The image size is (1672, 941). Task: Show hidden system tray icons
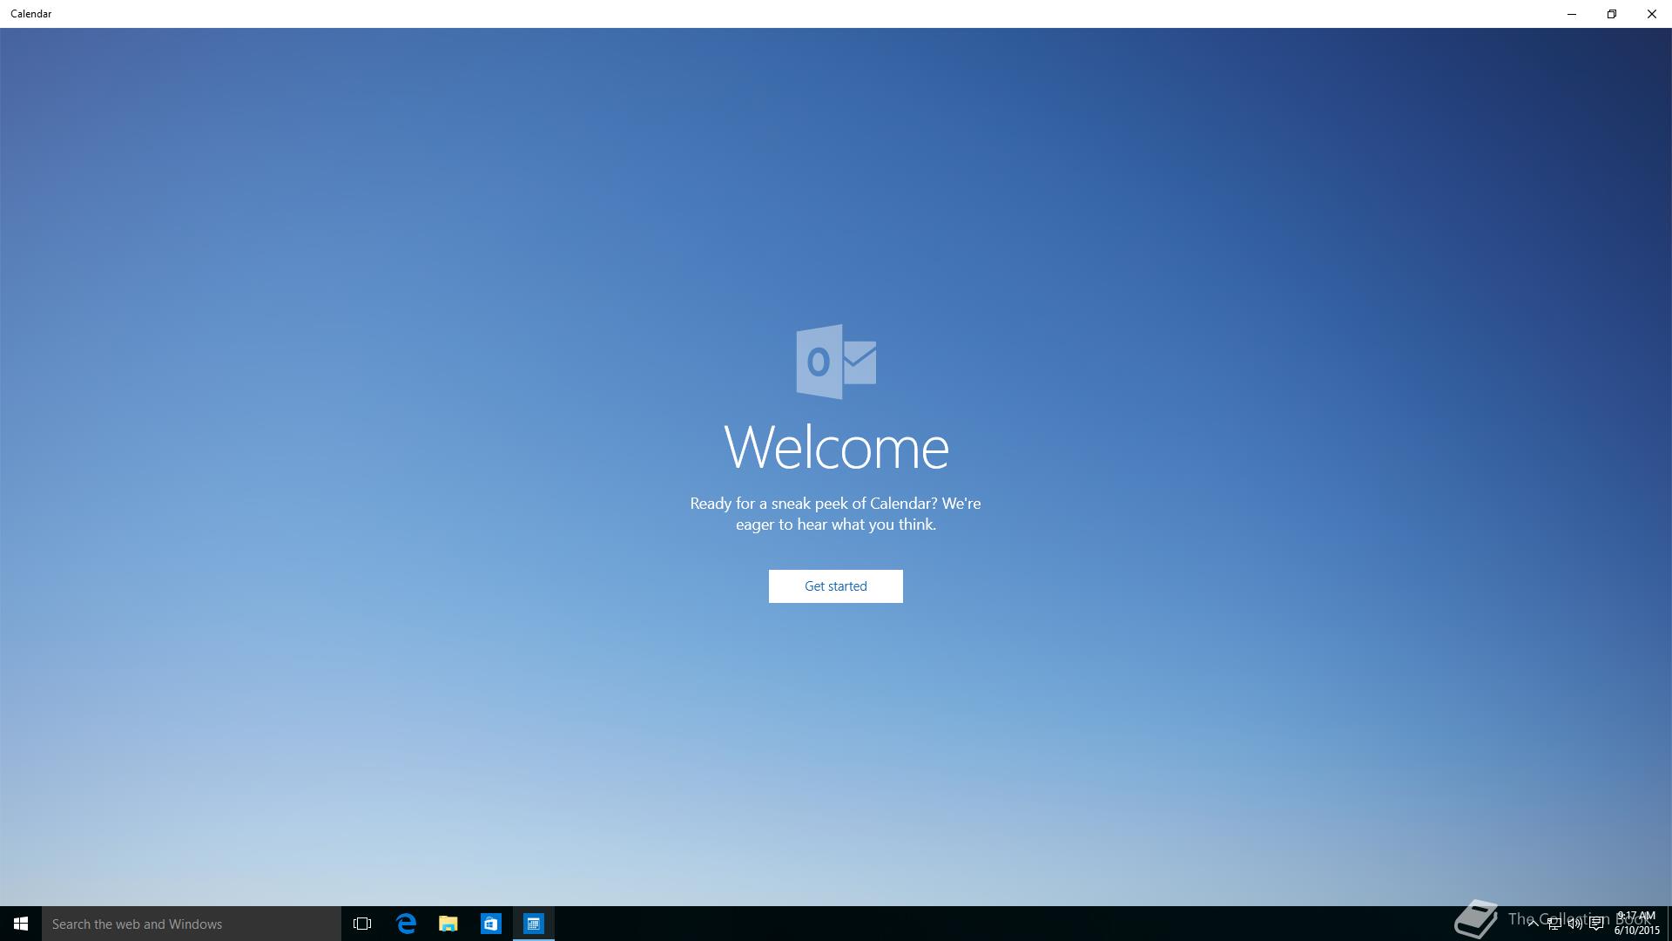(1533, 924)
